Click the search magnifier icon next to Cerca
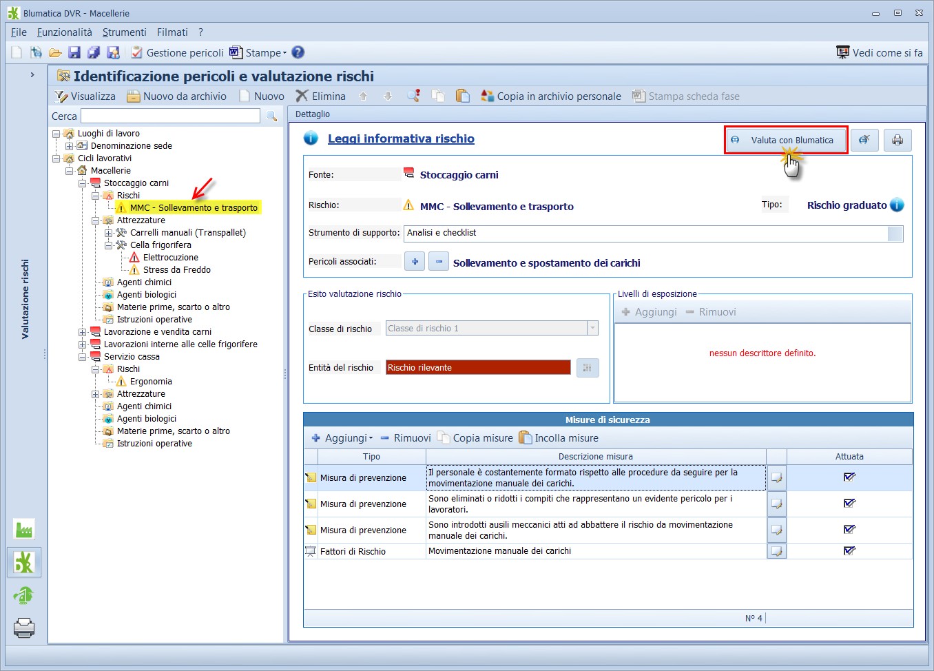 tap(272, 116)
